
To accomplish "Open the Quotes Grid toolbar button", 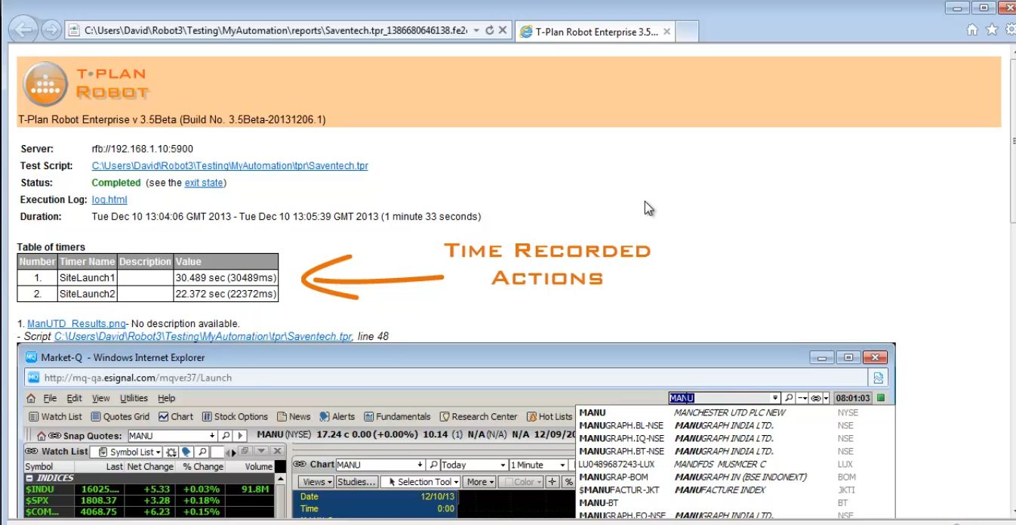I will point(121,416).
